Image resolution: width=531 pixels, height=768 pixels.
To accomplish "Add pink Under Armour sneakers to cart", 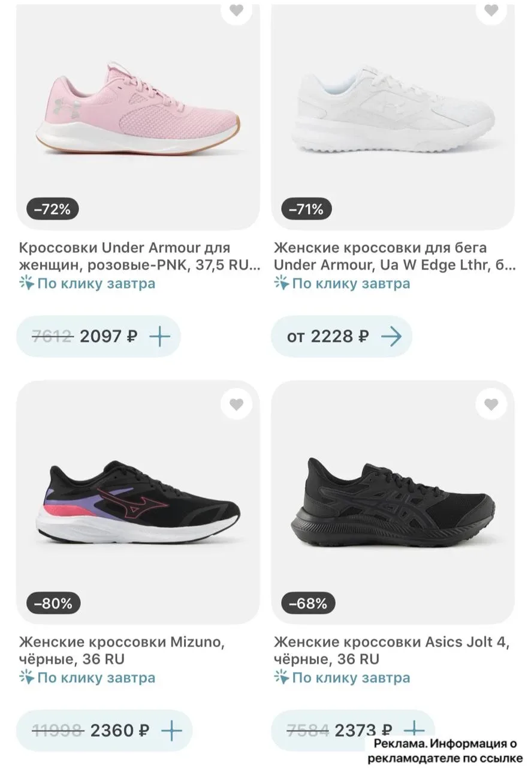I will click(x=159, y=337).
